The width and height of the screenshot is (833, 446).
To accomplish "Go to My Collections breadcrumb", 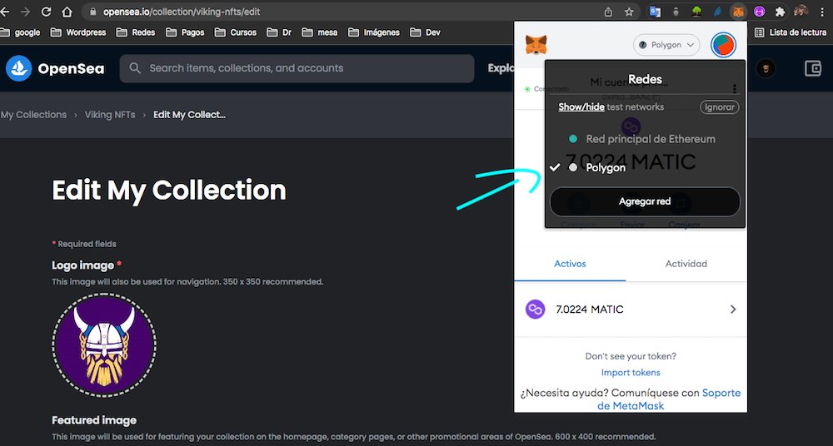I will click(33, 115).
